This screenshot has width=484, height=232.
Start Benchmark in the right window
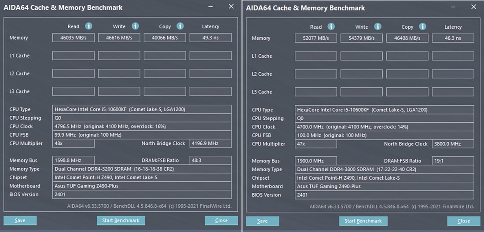coord(363,221)
